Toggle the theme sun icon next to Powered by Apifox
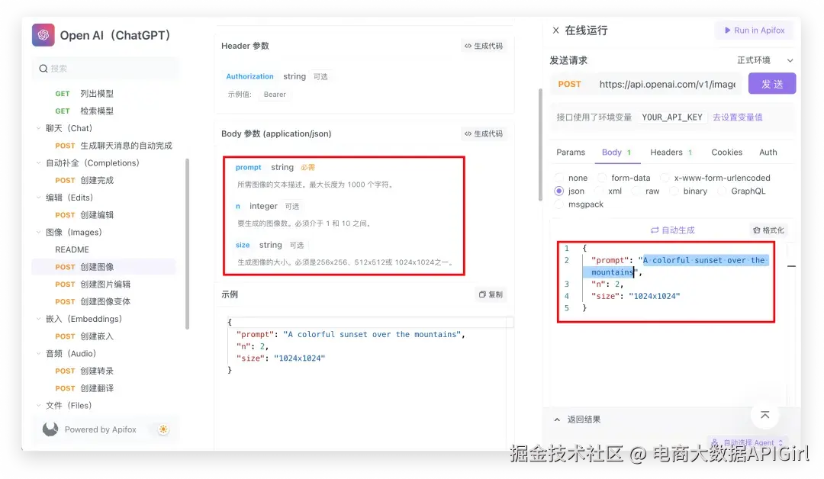 pyautogui.click(x=163, y=429)
